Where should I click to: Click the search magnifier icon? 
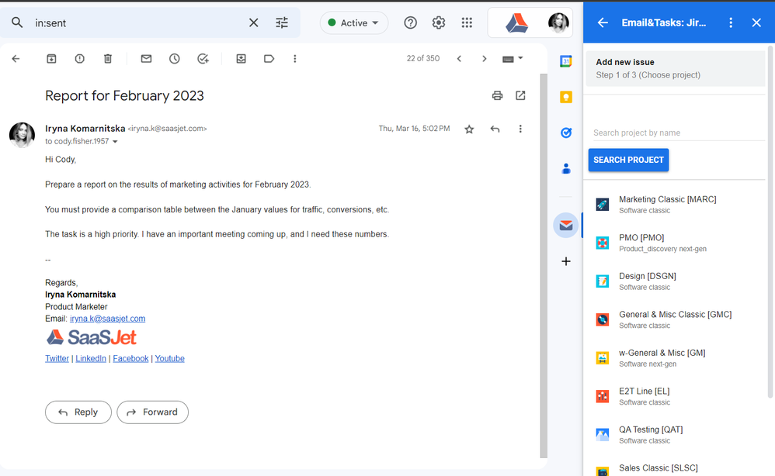tap(17, 22)
